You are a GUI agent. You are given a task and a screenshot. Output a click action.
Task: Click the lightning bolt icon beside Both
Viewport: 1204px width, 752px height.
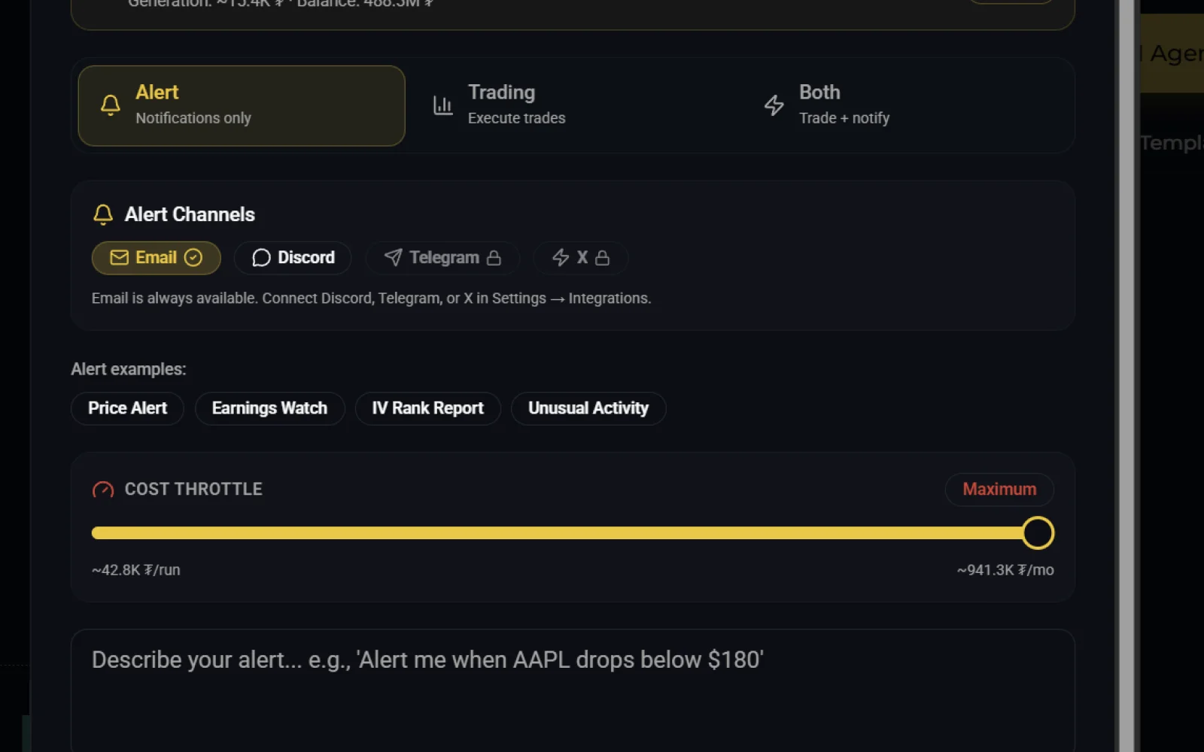tap(774, 105)
